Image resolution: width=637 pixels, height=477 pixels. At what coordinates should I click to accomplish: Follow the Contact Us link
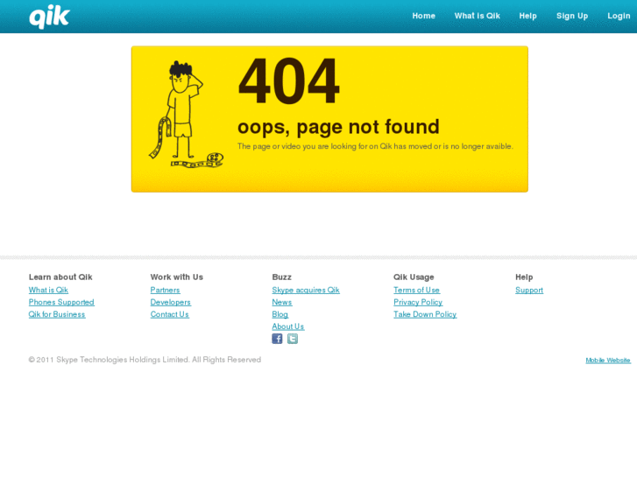[170, 314]
